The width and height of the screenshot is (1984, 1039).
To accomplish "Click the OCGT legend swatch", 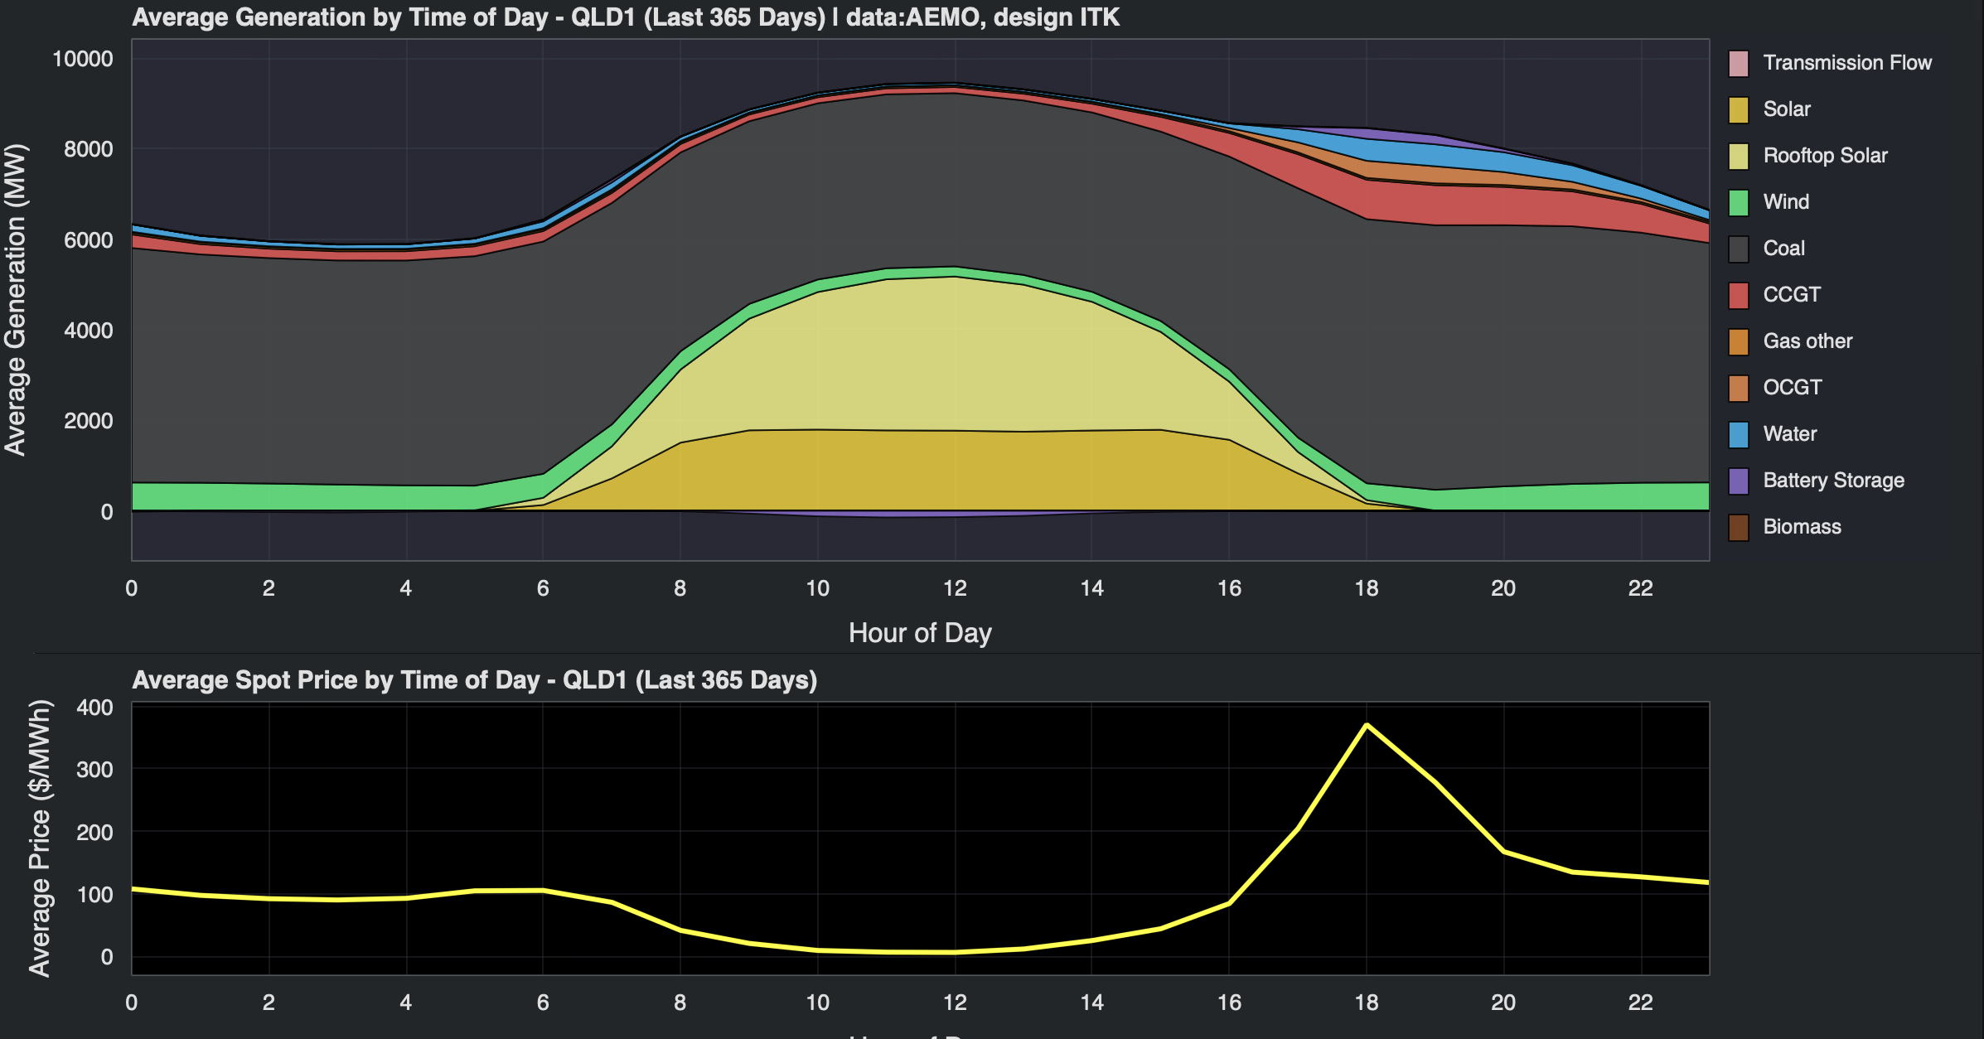I will [1738, 388].
